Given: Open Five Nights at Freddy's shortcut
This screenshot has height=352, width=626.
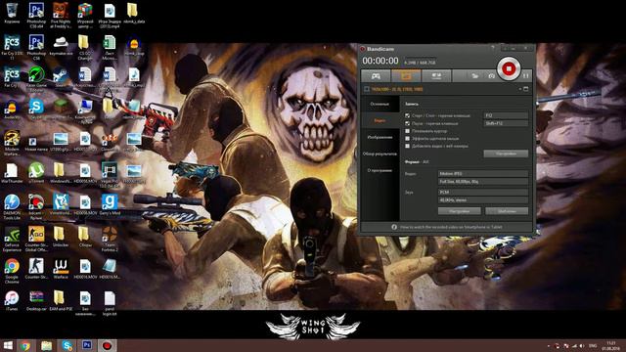Looking at the screenshot, I should point(61,16).
